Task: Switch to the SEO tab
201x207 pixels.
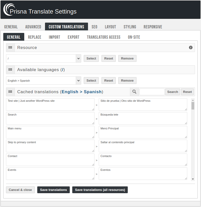Action: (94, 27)
